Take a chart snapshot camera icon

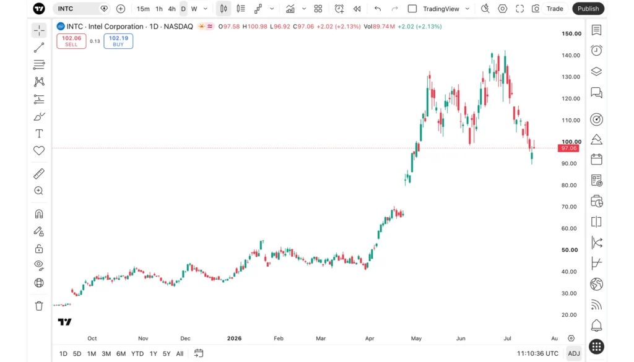(536, 9)
